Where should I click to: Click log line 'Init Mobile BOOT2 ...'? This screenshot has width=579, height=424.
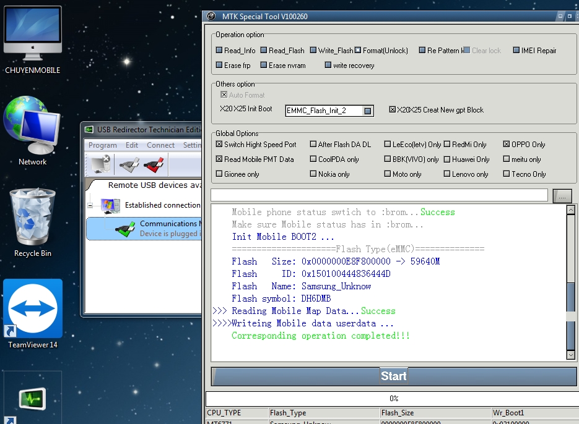tap(283, 237)
